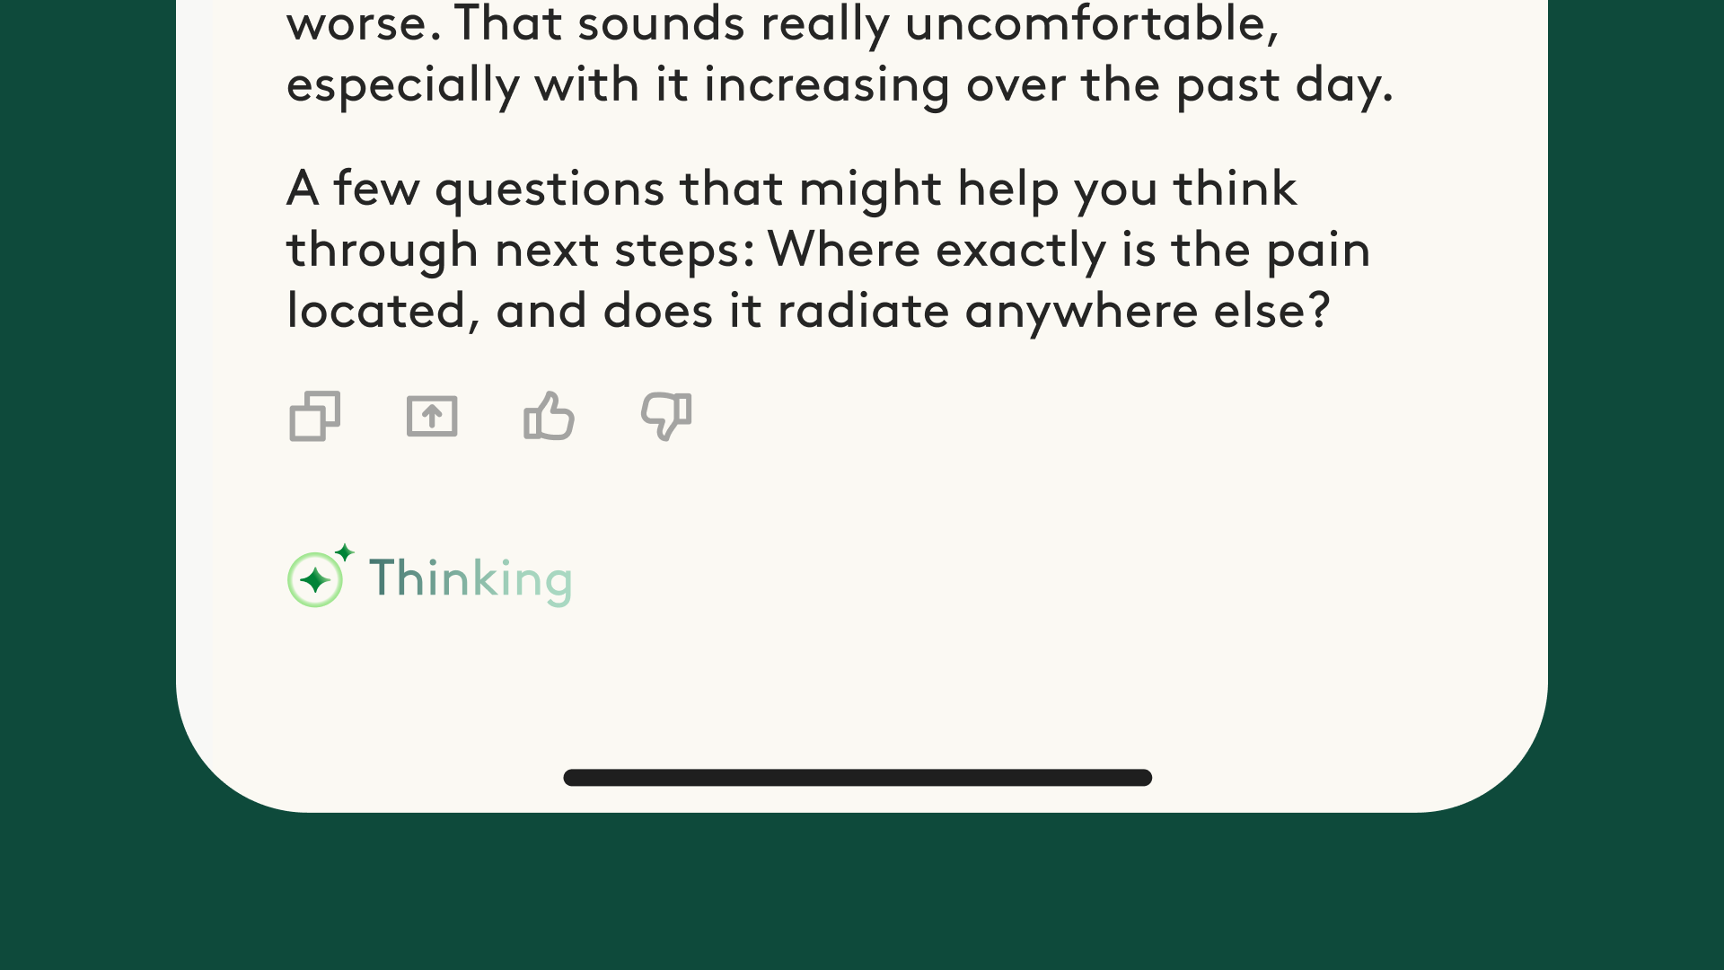Tap the word 'pain' in the reply
The image size is (1724, 970).
[x=1317, y=251]
